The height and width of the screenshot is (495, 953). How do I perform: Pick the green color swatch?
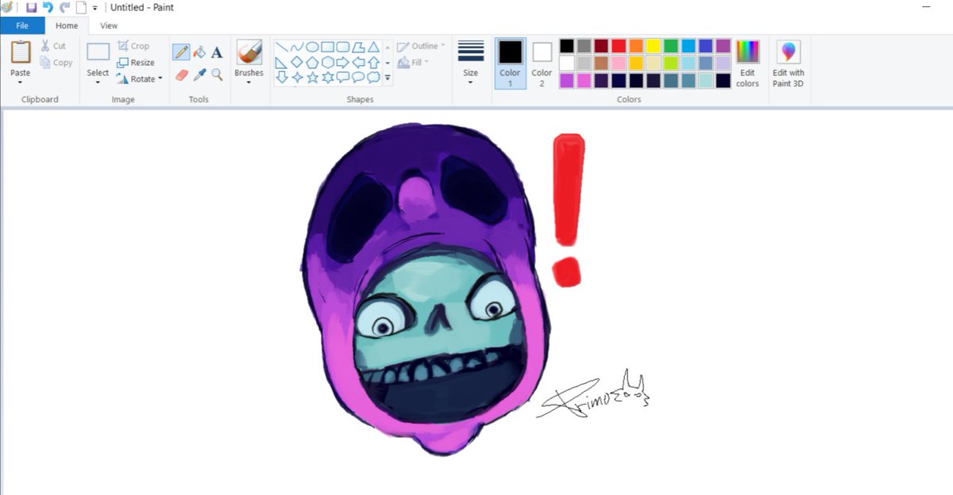tap(671, 46)
